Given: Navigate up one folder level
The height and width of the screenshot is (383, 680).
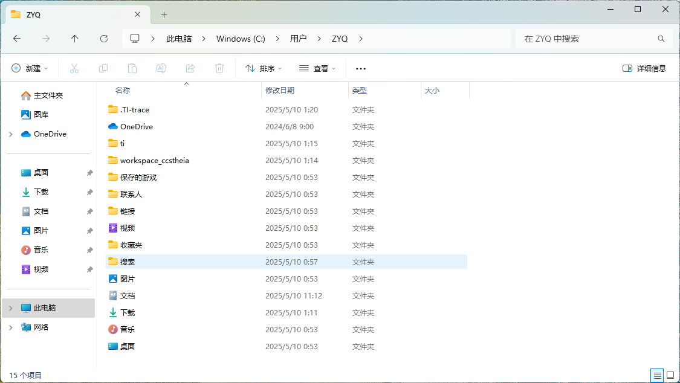Looking at the screenshot, I should tap(74, 38).
